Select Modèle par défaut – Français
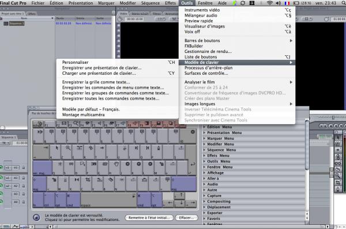This screenshot has width=346, height=229. pos(118,109)
